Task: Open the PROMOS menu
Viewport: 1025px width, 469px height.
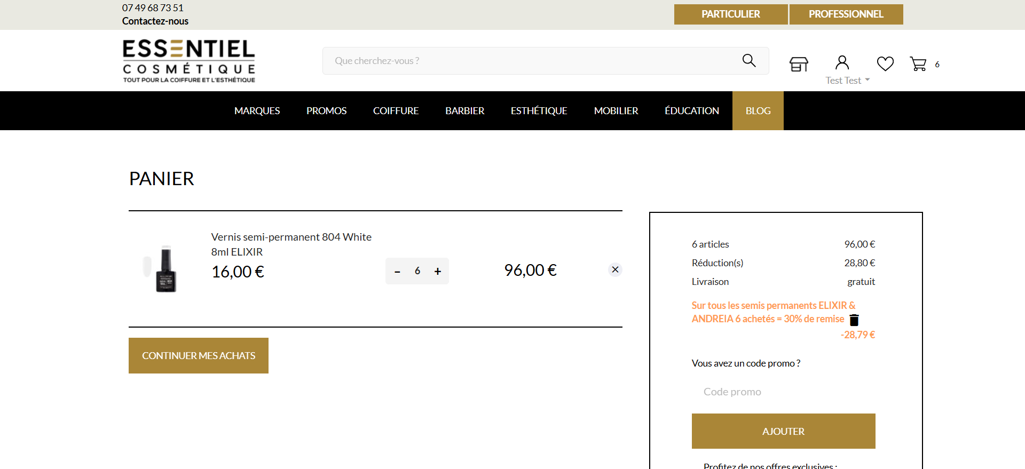Action: pos(326,110)
